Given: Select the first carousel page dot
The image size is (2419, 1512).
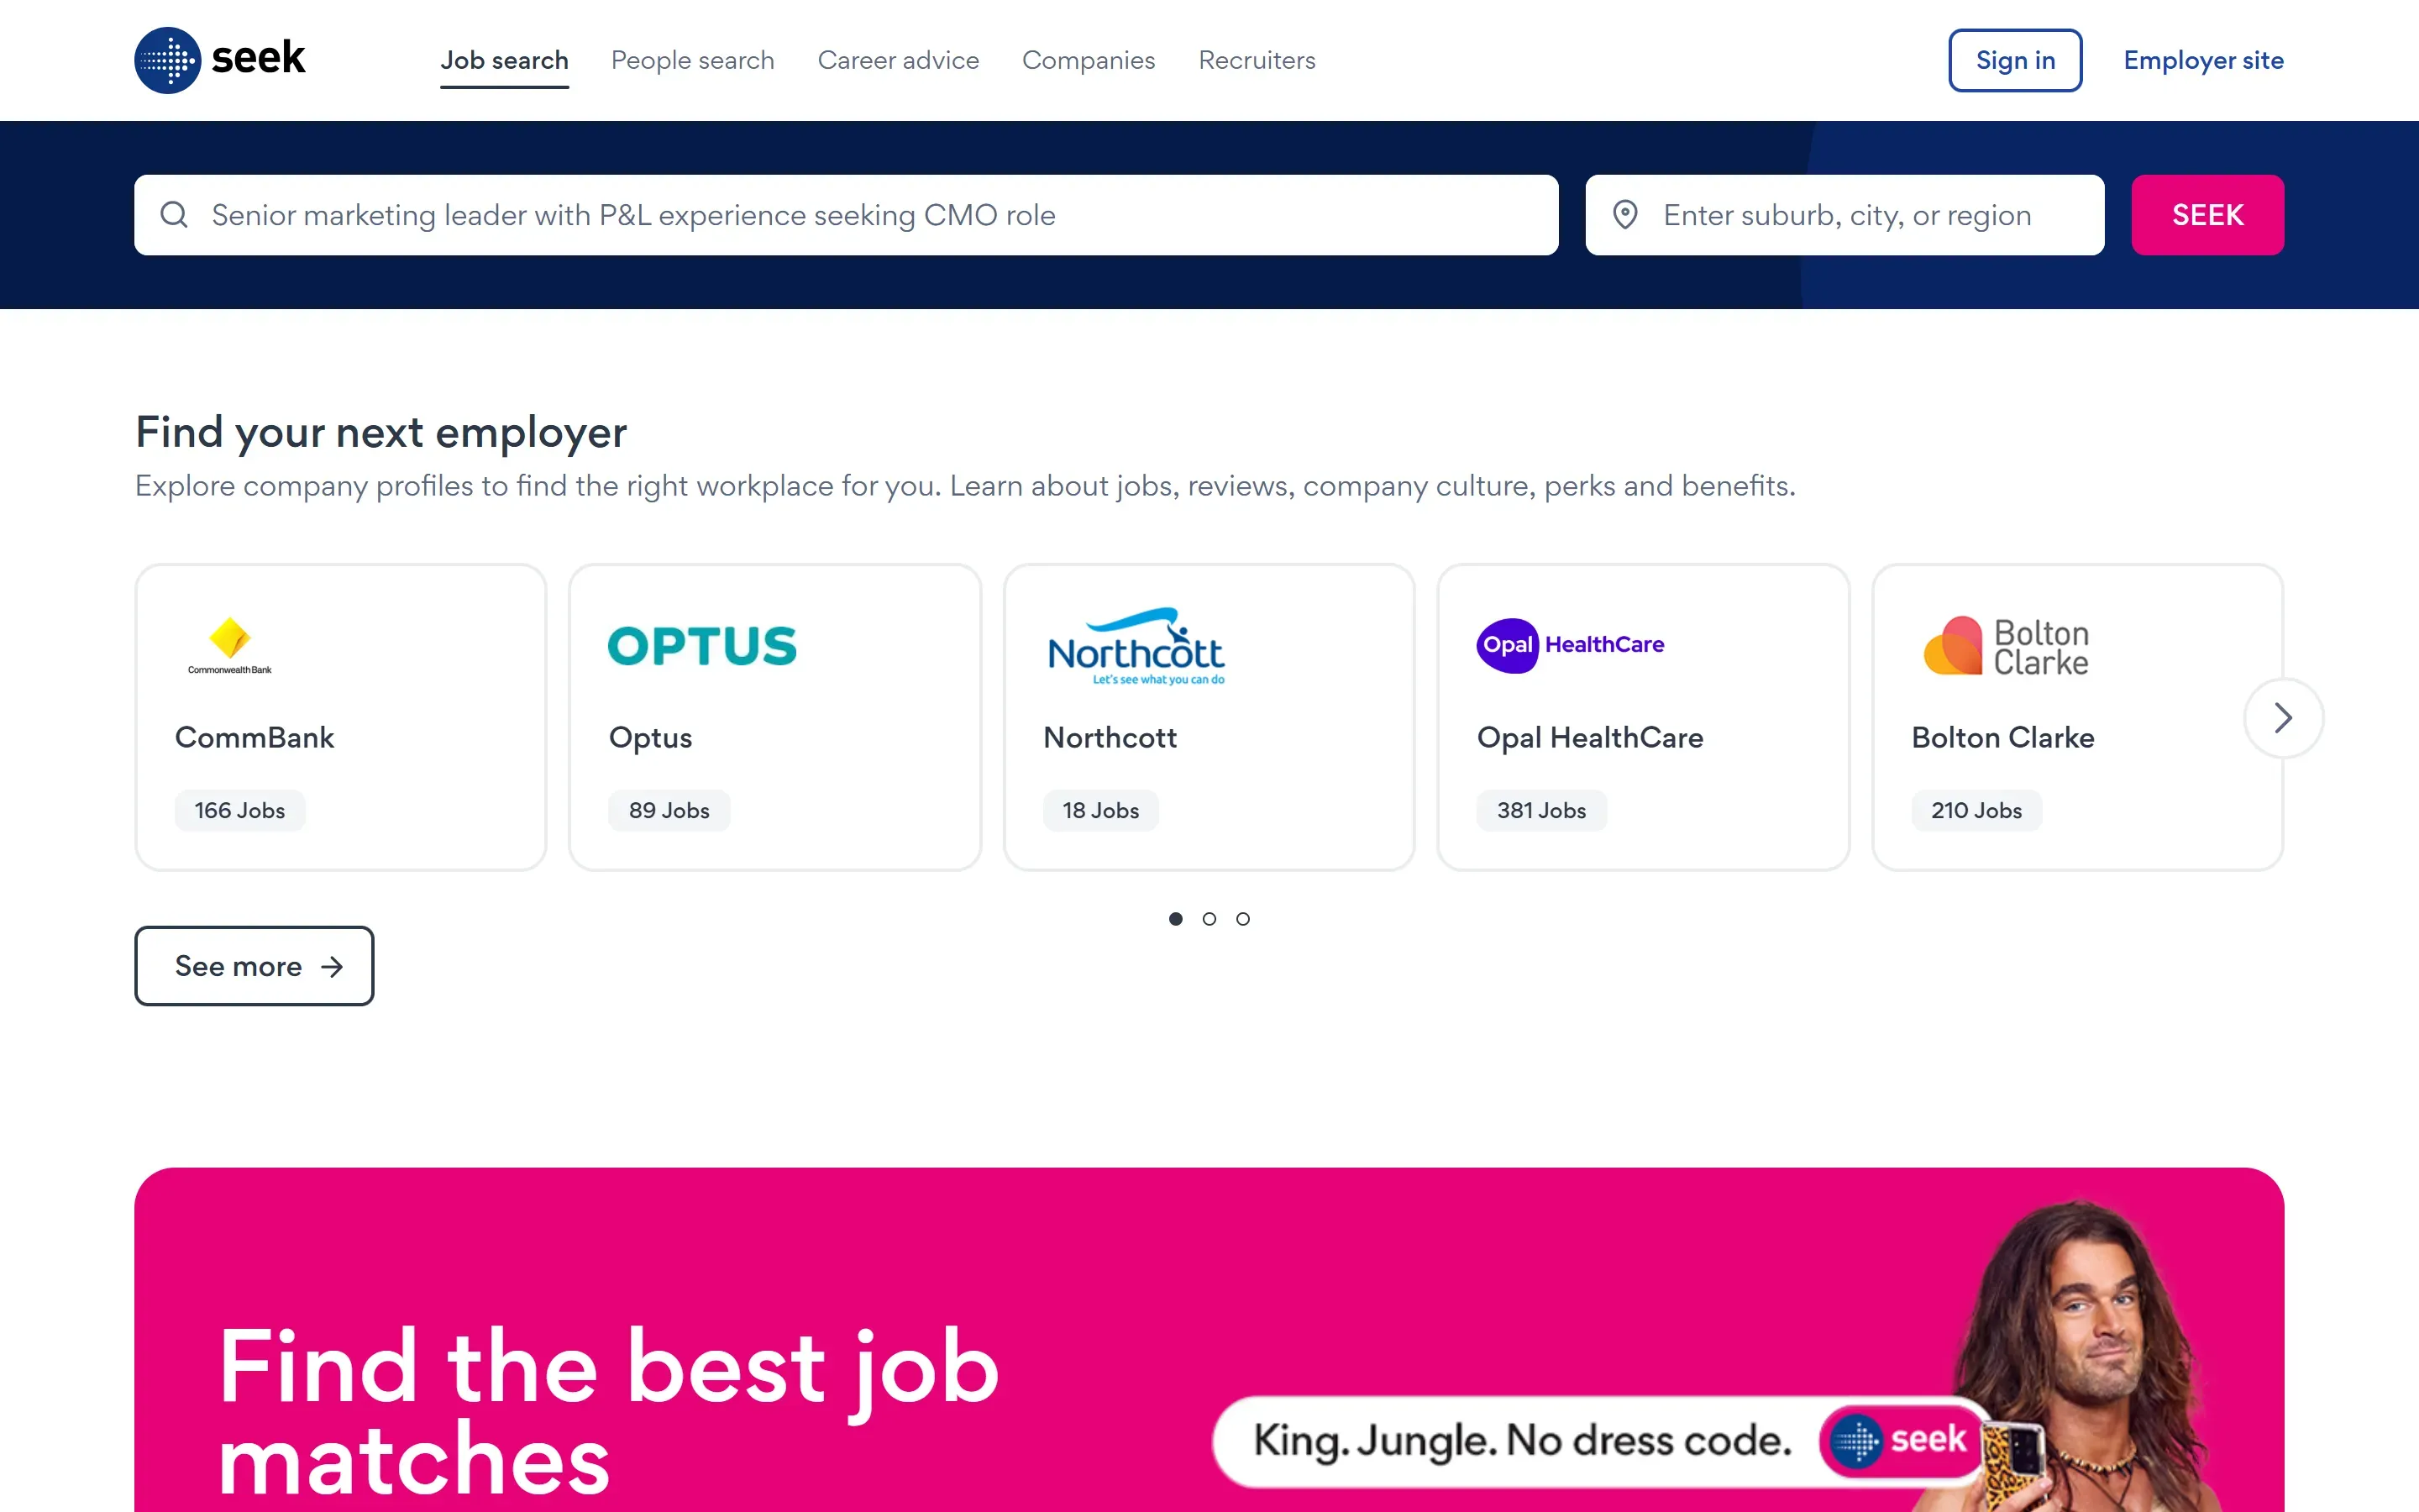Looking at the screenshot, I should click(1176, 919).
